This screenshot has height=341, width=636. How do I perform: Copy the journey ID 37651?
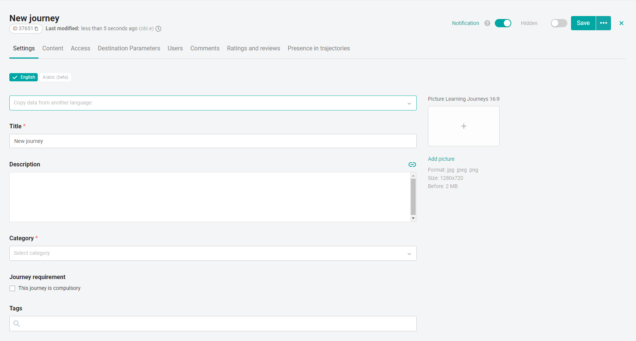tap(36, 29)
